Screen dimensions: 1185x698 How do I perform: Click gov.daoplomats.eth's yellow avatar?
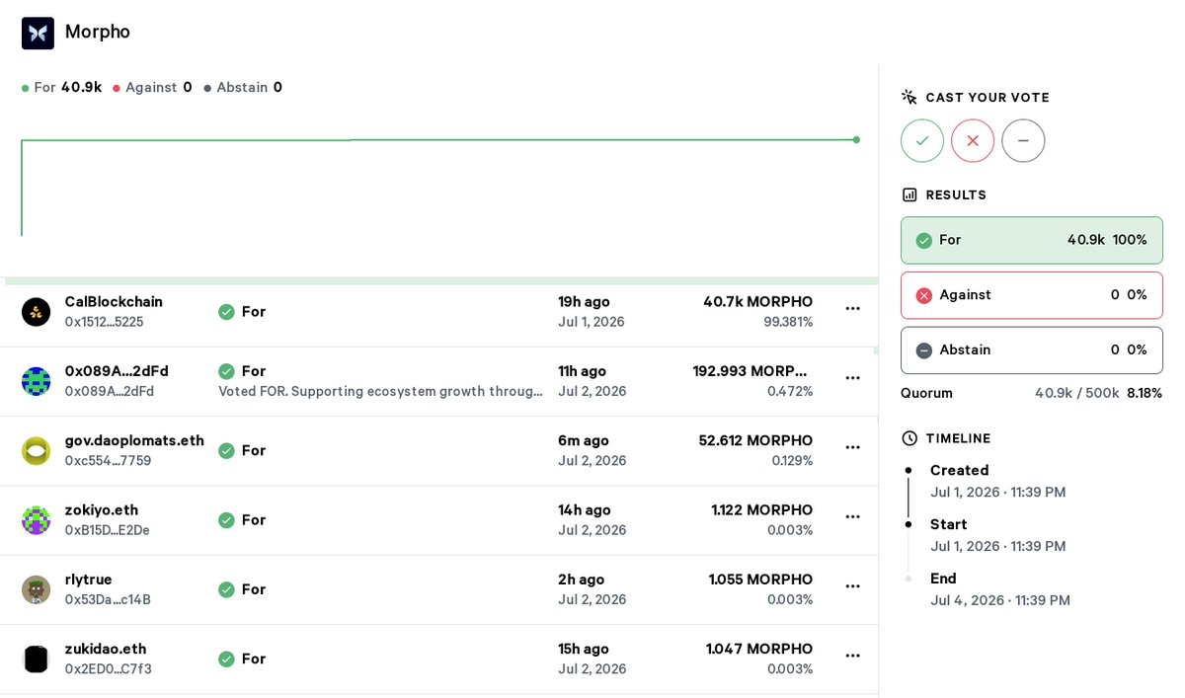tap(37, 451)
